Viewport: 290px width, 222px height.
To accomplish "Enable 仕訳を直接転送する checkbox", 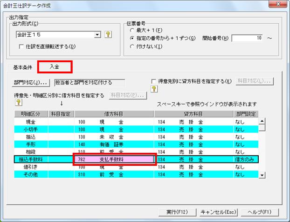I will 21,46.
